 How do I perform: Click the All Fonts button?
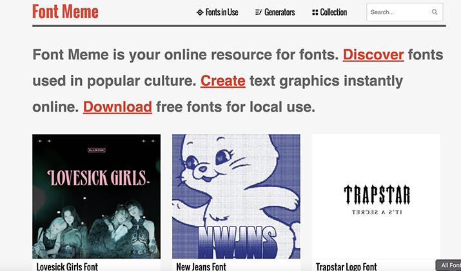(x=449, y=265)
